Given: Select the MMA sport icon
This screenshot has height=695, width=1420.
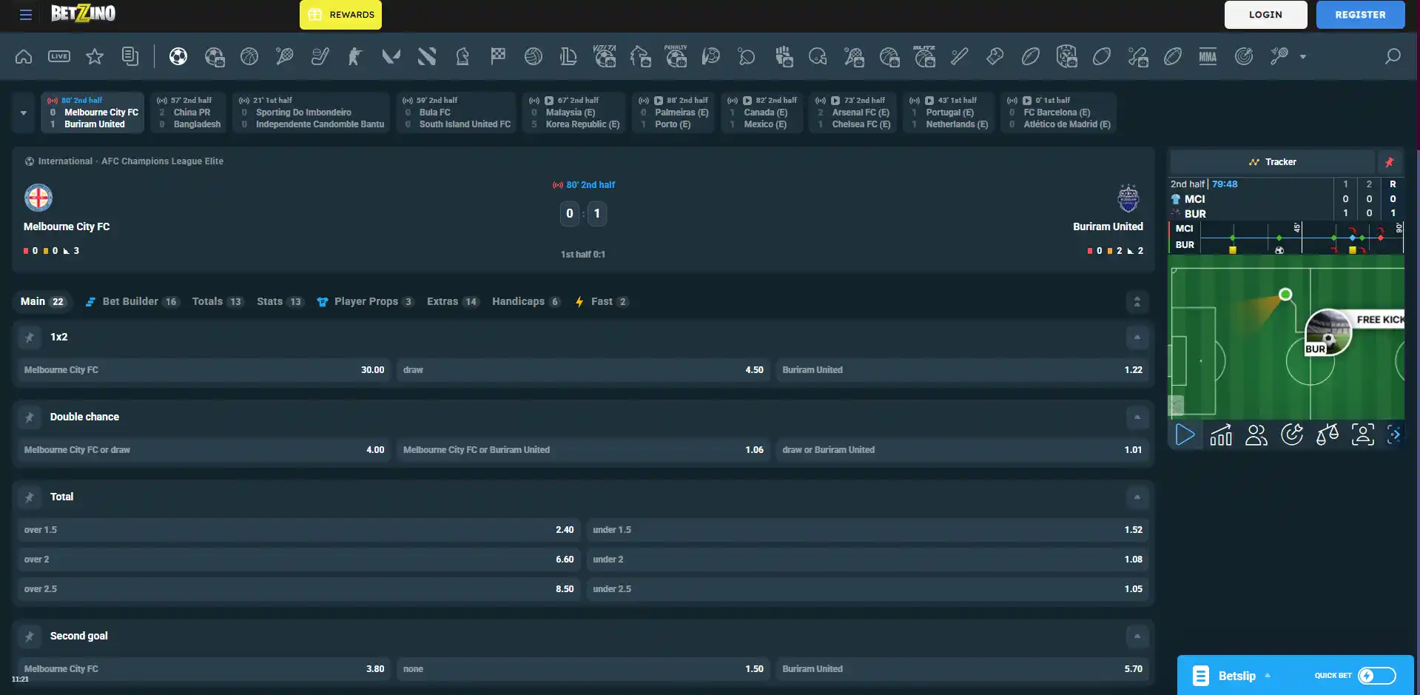Looking at the screenshot, I should 1208,56.
